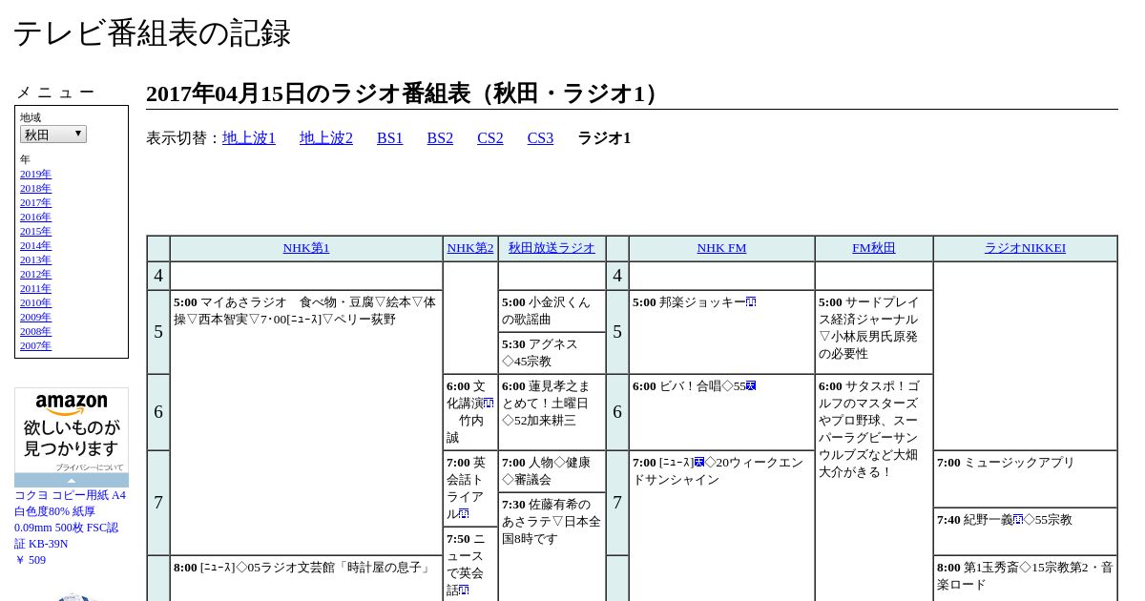Switch display to BS1
The height and width of the screenshot is (601, 1145).
click(x=390, y=138)
